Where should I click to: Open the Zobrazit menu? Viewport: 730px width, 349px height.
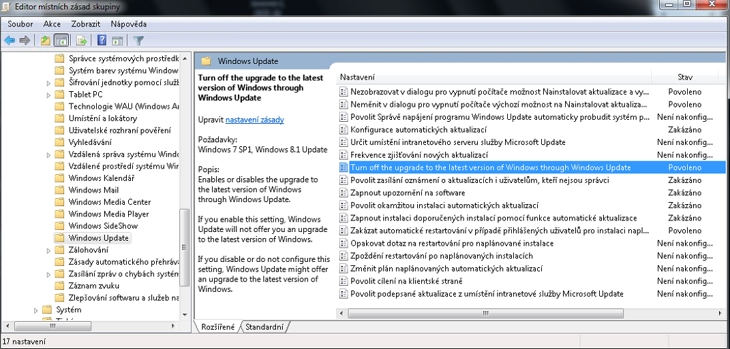click(x=86, y=24)
